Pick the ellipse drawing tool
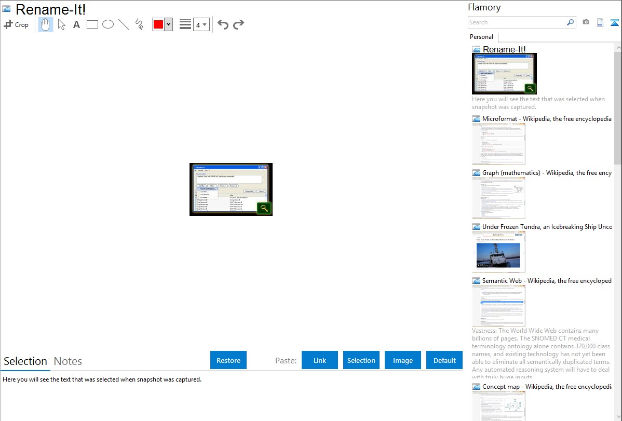Screen dimensions: 622x421 (x=108, y=24)
